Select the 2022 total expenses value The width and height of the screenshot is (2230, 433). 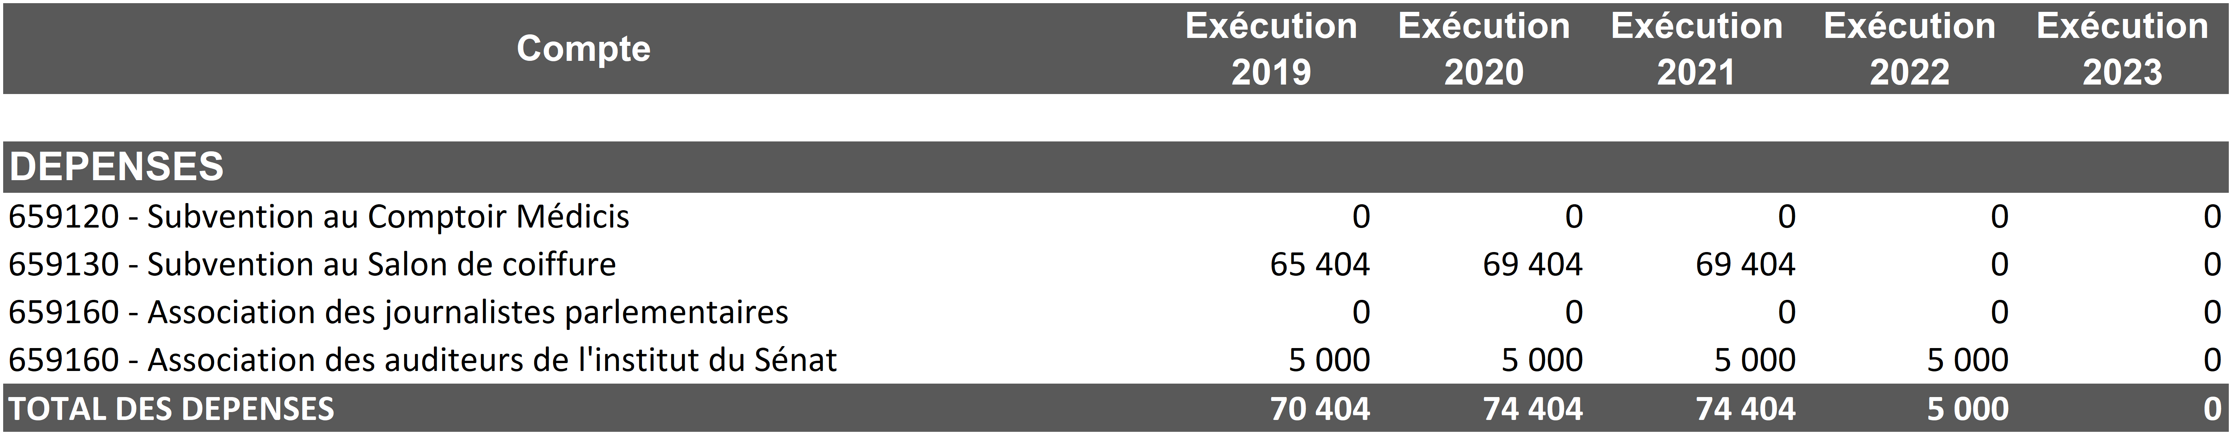coord(1967,409)
